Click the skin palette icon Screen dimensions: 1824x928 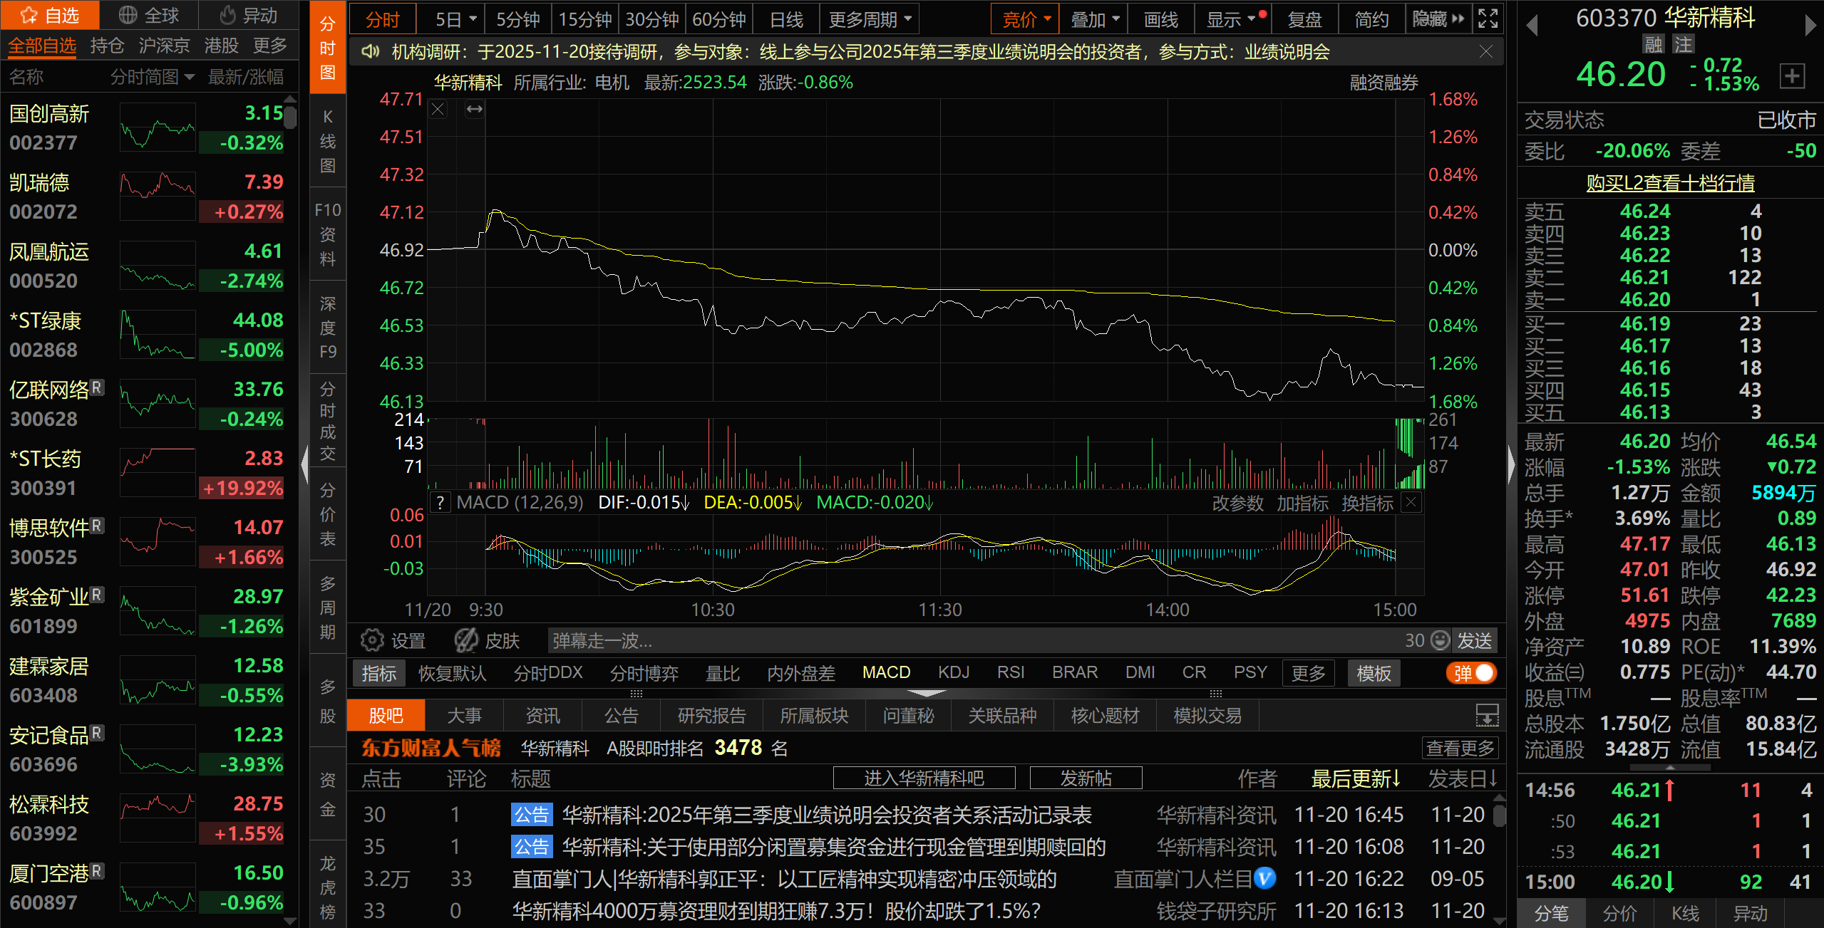(466, 640)
